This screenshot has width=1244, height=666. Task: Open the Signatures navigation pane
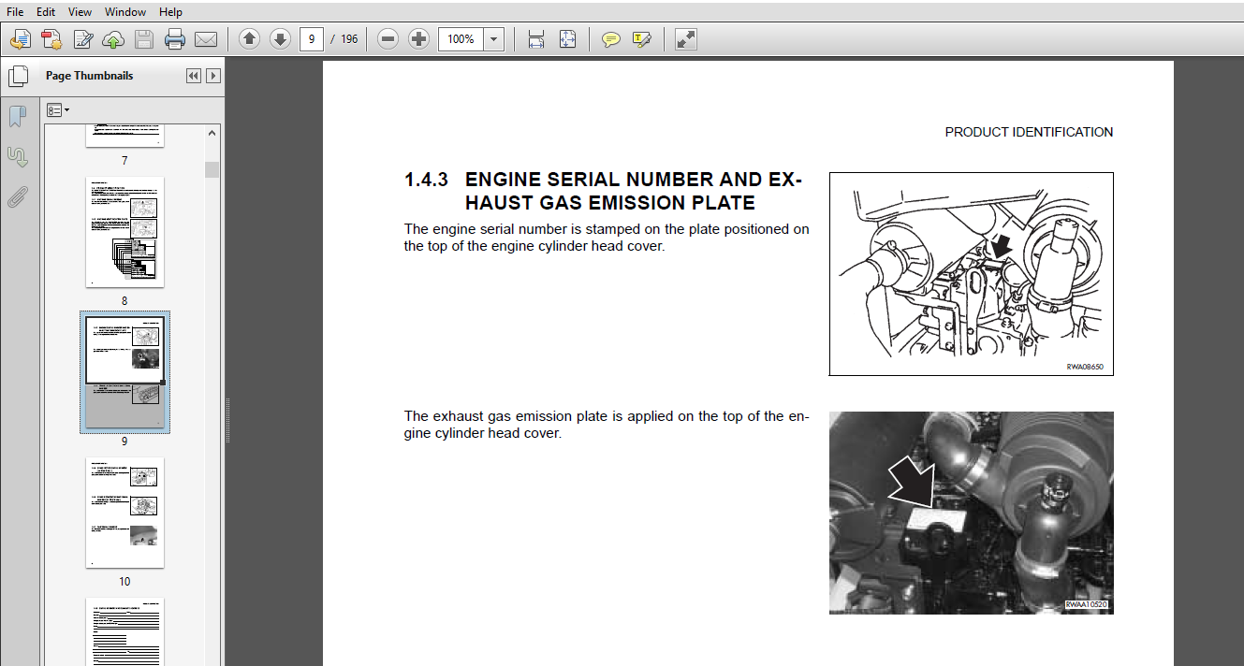click(17, 156)
